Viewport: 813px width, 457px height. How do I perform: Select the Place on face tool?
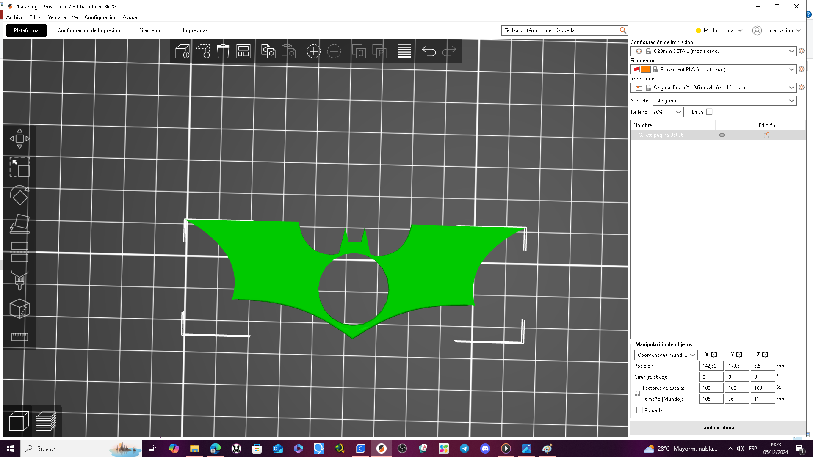pyautogui.click(x=19, y=224)
